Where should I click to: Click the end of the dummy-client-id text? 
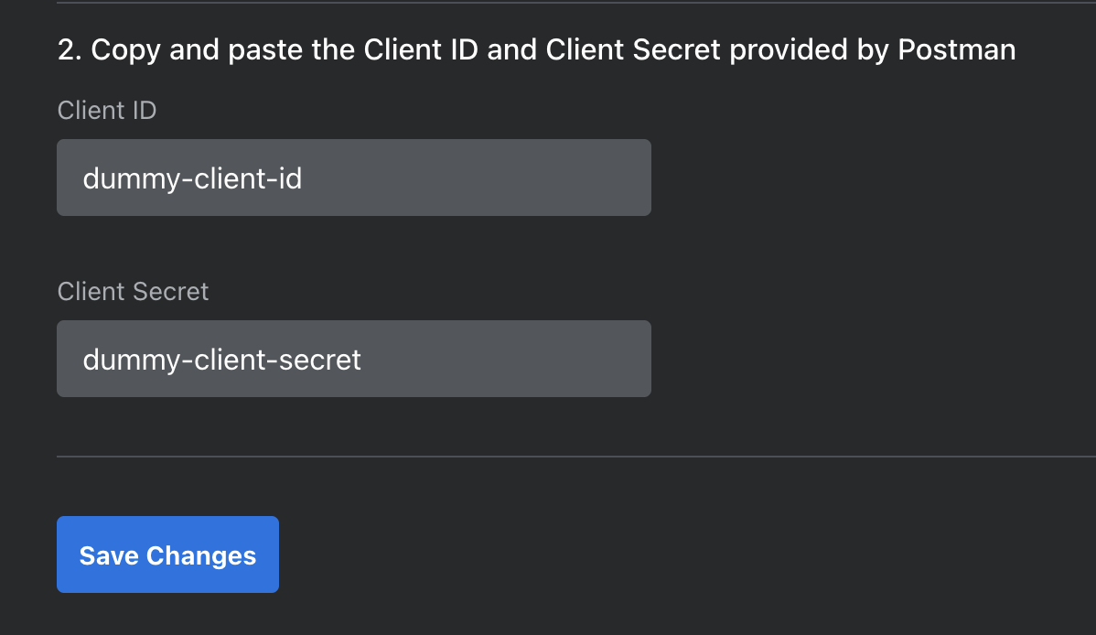click(x=302, y=178)
